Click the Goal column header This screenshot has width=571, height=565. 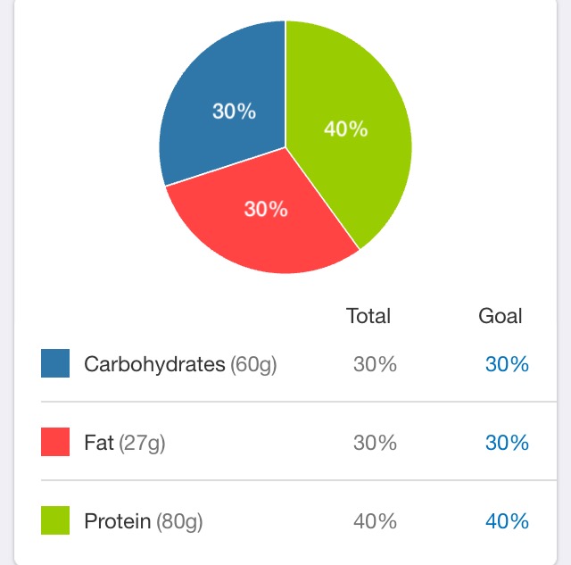click(x=500, y=315)
